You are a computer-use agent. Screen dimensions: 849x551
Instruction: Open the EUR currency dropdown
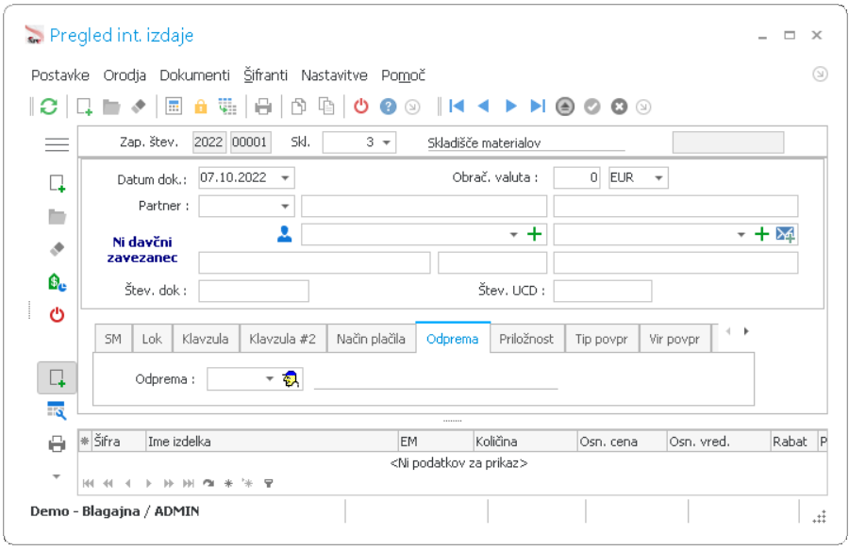pyautogui.click(x=659, y=177)
